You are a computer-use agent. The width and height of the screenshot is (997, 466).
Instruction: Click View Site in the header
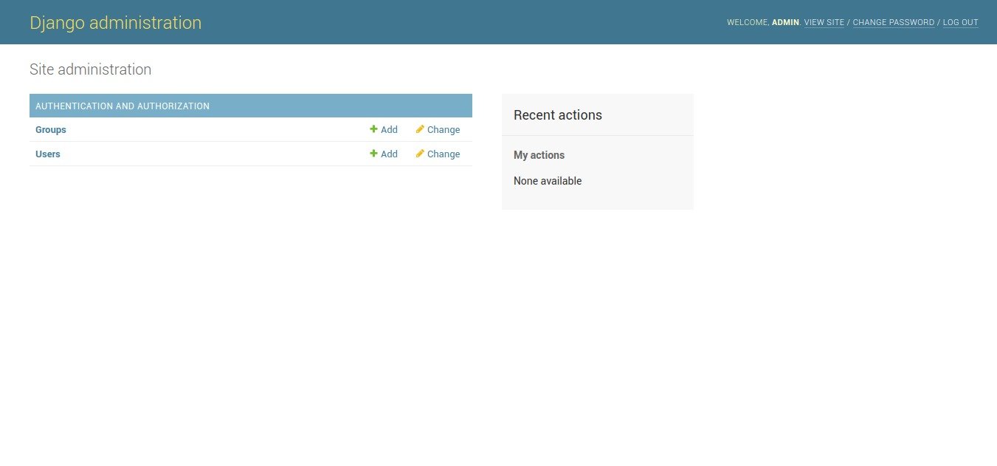[x=824, y=23]
